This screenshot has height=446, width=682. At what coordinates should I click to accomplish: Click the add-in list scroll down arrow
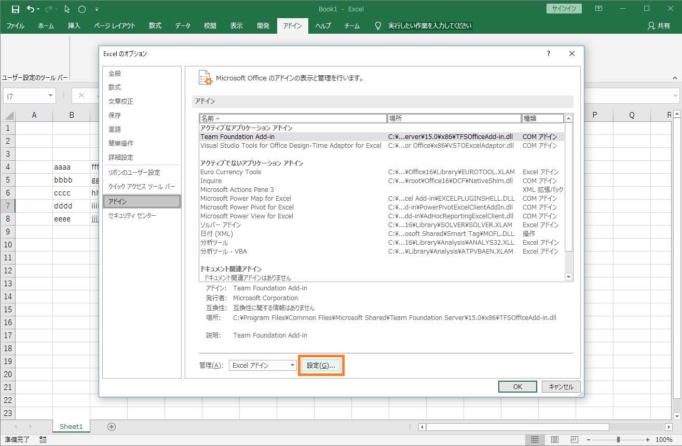tap(568, 277)
